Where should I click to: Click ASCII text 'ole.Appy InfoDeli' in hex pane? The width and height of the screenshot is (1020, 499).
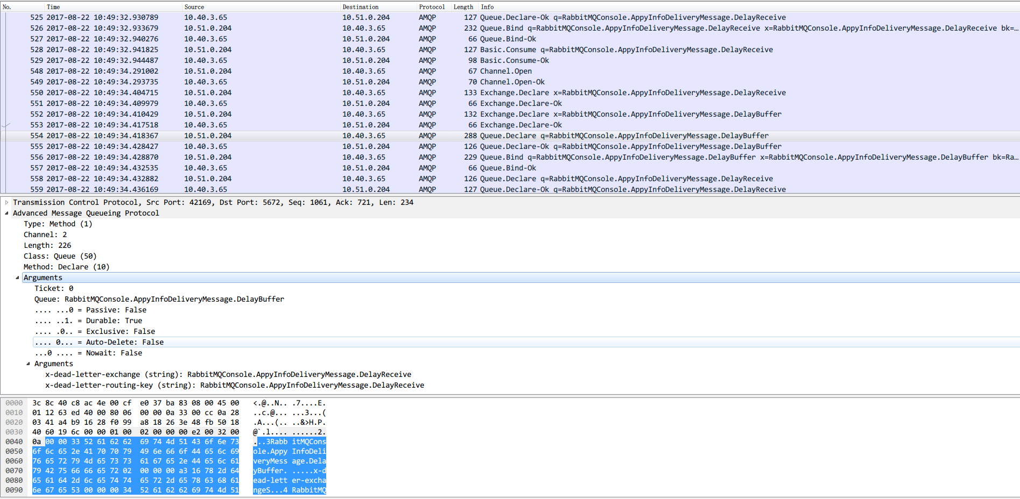[x=290, y=452]
